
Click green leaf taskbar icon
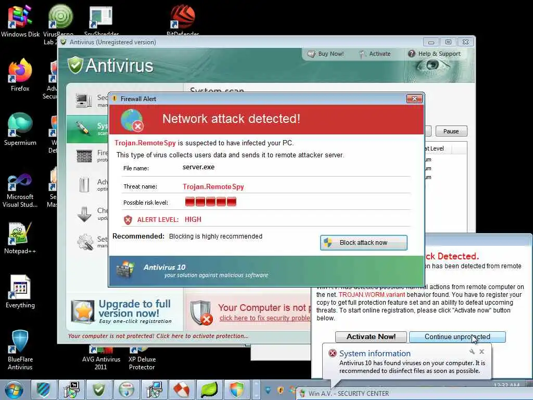(x=209, y=390)
